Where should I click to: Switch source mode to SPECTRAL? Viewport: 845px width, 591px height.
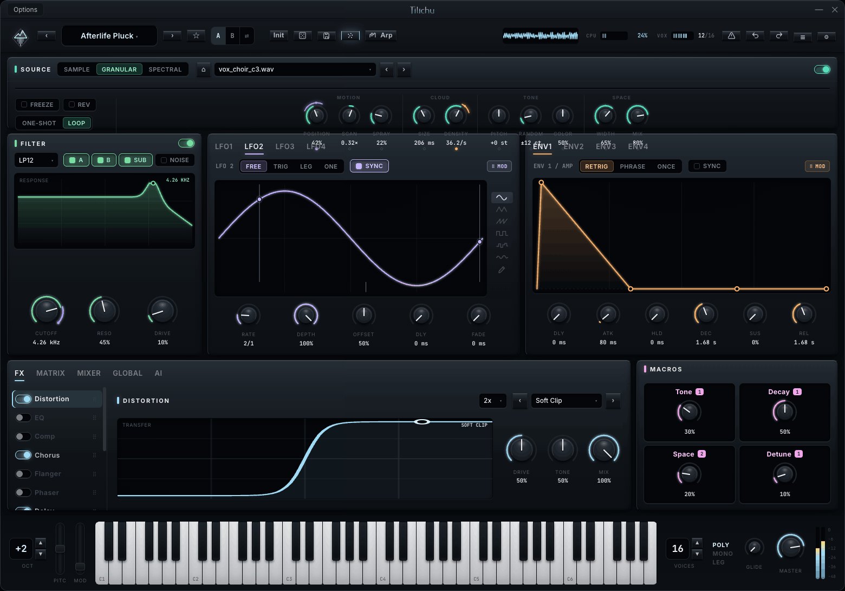click(x=165, y=69)
